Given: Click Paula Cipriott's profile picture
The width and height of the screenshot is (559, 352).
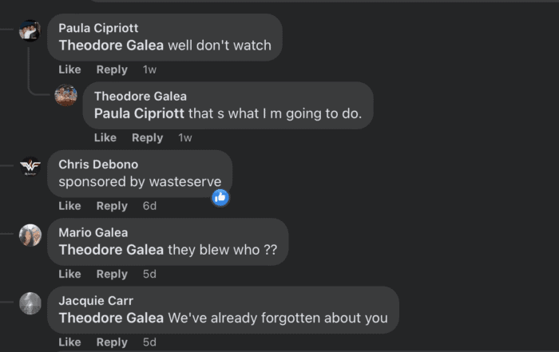Looking at the screenshot, I should pos(30,30).
